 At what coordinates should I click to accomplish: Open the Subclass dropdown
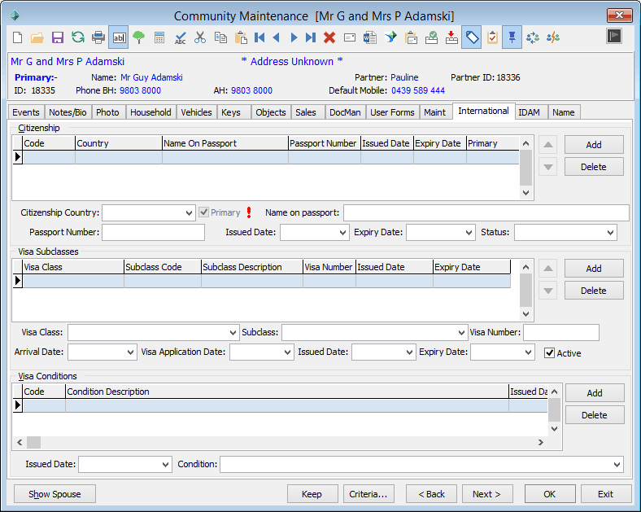tap(461, 332)
